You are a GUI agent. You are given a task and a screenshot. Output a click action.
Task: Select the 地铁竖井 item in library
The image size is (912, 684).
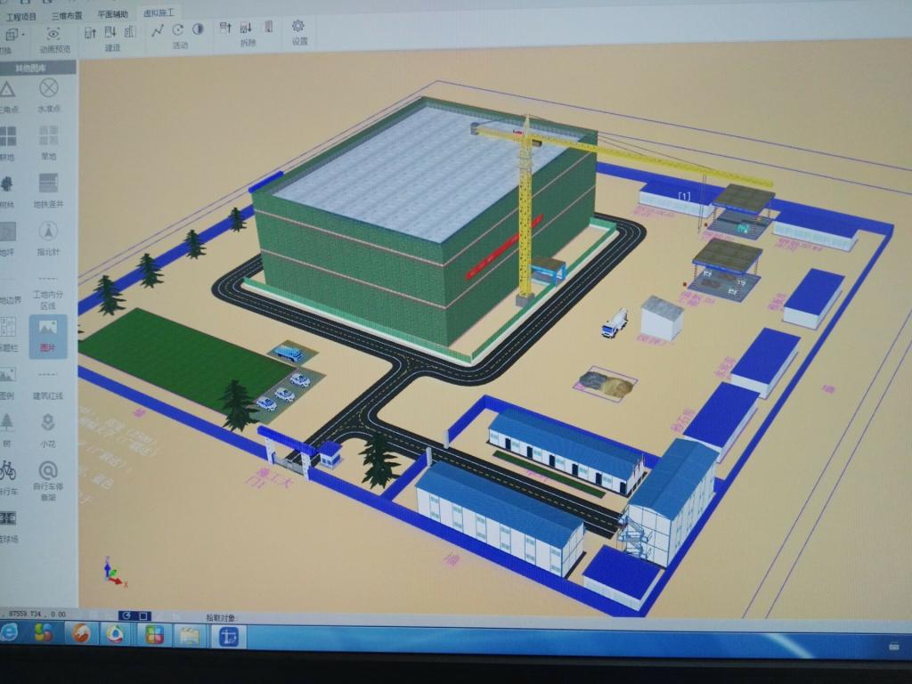49,183
